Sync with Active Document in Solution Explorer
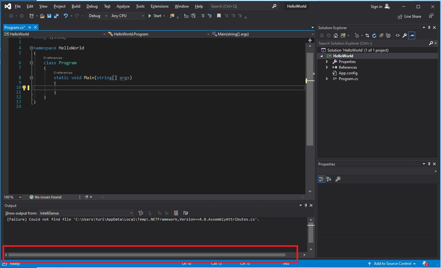Screen dimensions: 441x268 (x=367, y=36)
